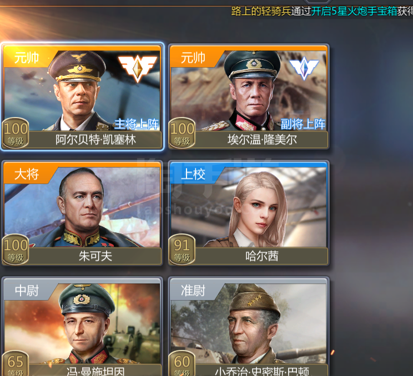Viewport: 413px width, 376px height.
Task: Click the 主将上阵 label
Action: point(137,124)
